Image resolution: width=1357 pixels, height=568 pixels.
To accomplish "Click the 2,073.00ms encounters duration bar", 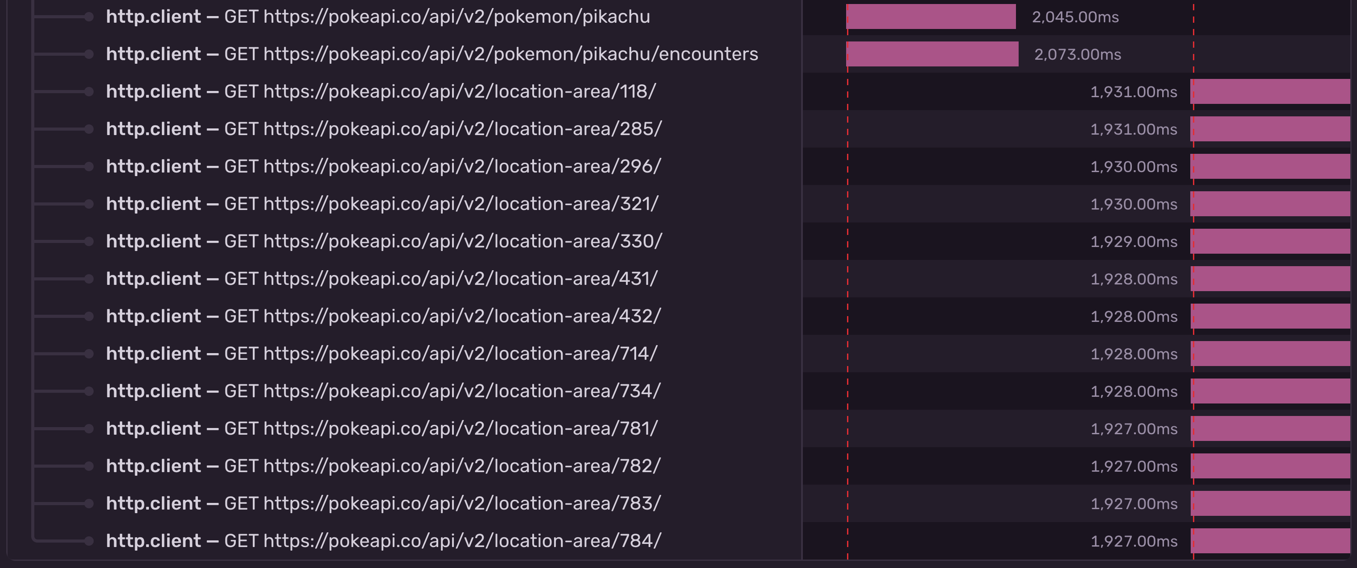I will tap(932, 54).
